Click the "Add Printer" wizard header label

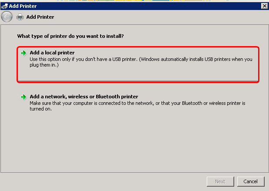[x=40, y=17]
